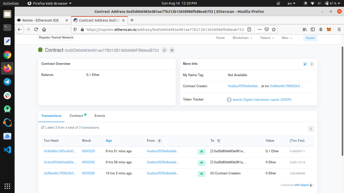This screenshot has height=193, width=344.
Task: Open tDIDR token tracker link
Action: [x=262, y=100]
